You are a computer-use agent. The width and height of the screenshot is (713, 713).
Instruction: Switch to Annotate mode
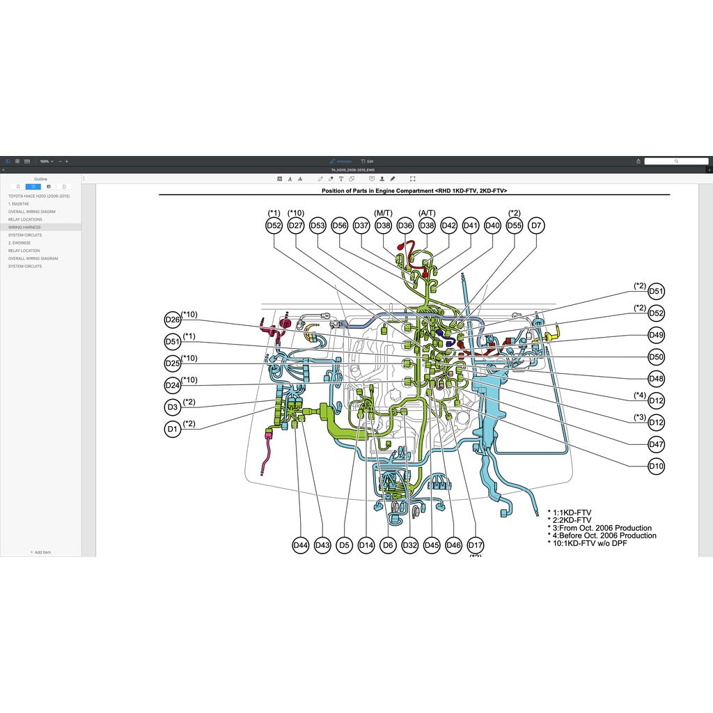pyautogui.click(x=340, y=161)
